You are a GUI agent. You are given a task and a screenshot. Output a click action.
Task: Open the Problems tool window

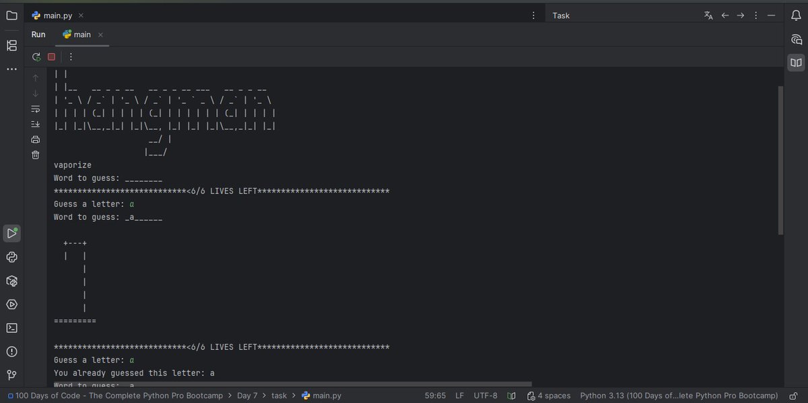point(11,351)
